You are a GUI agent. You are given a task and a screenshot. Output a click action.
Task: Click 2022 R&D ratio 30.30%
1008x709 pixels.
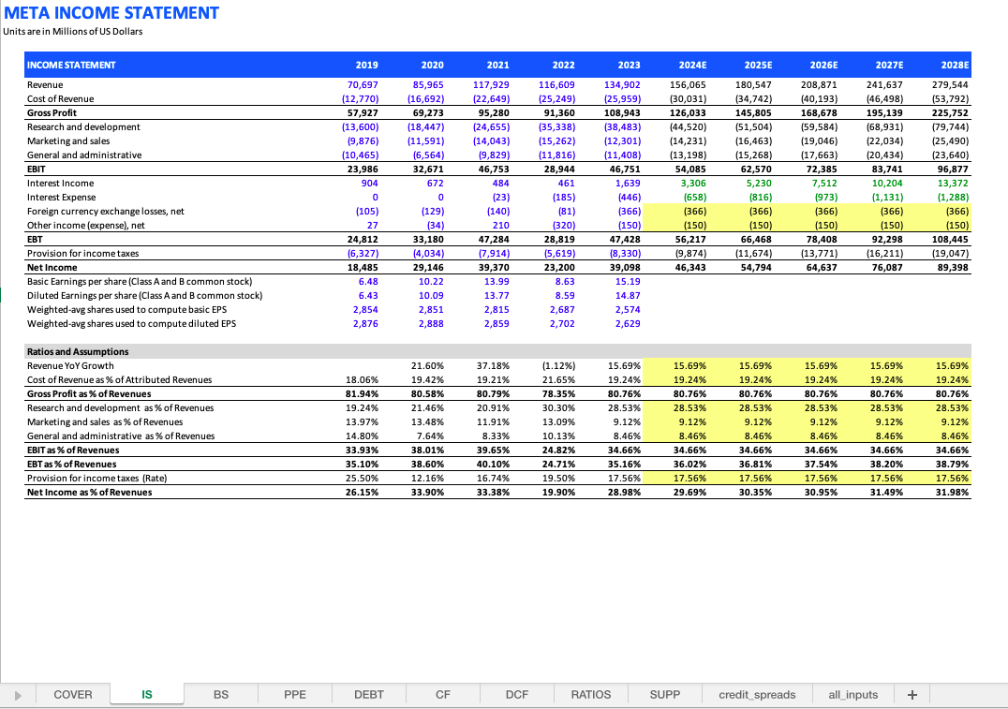point(558,408)
